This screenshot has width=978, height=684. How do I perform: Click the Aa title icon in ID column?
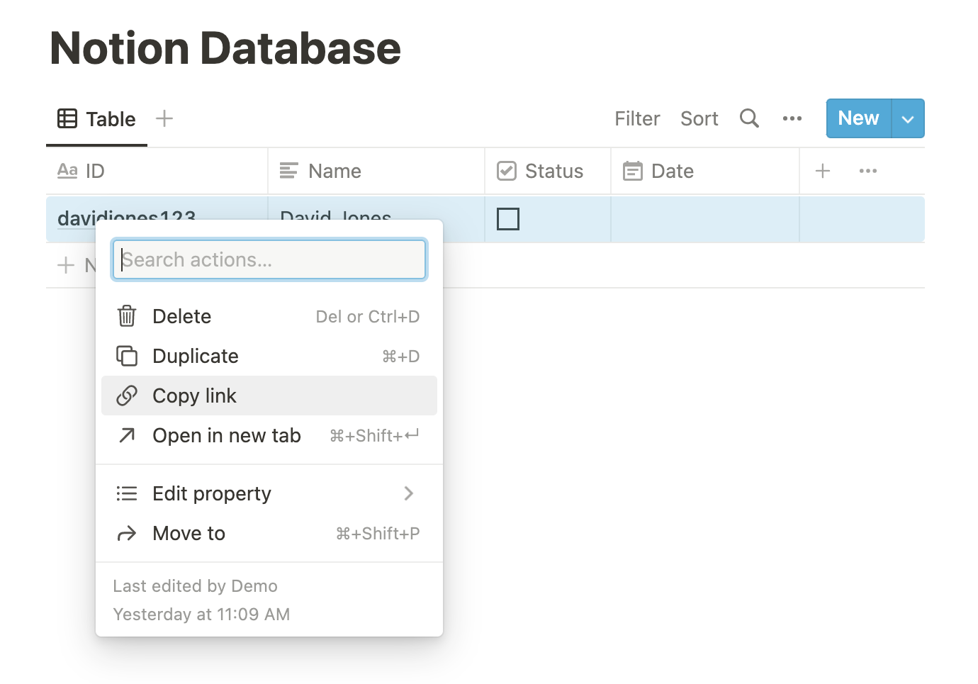[x=67, y=171]
